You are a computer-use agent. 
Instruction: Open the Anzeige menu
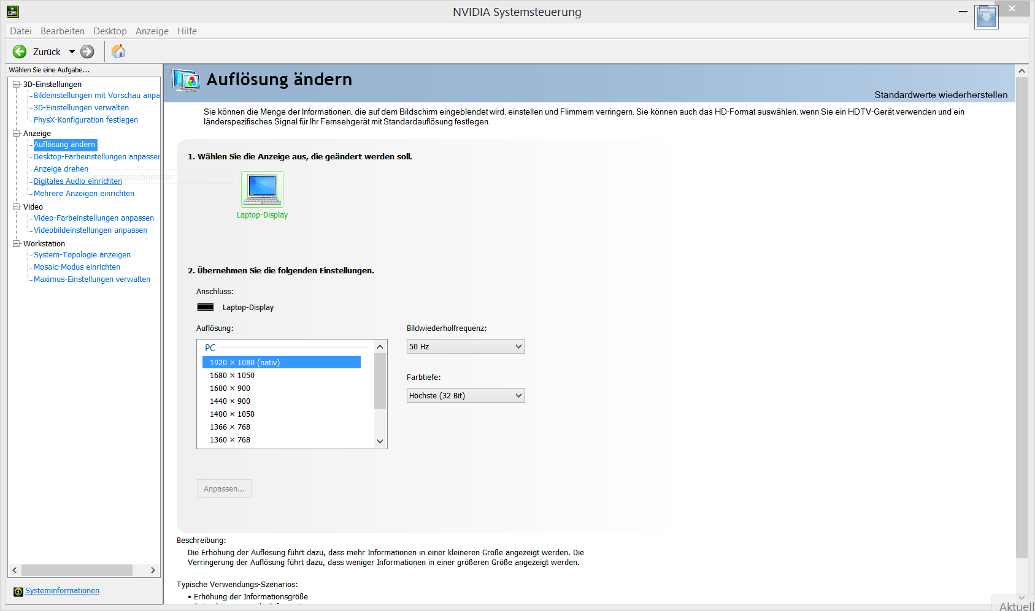coord(152,31)
